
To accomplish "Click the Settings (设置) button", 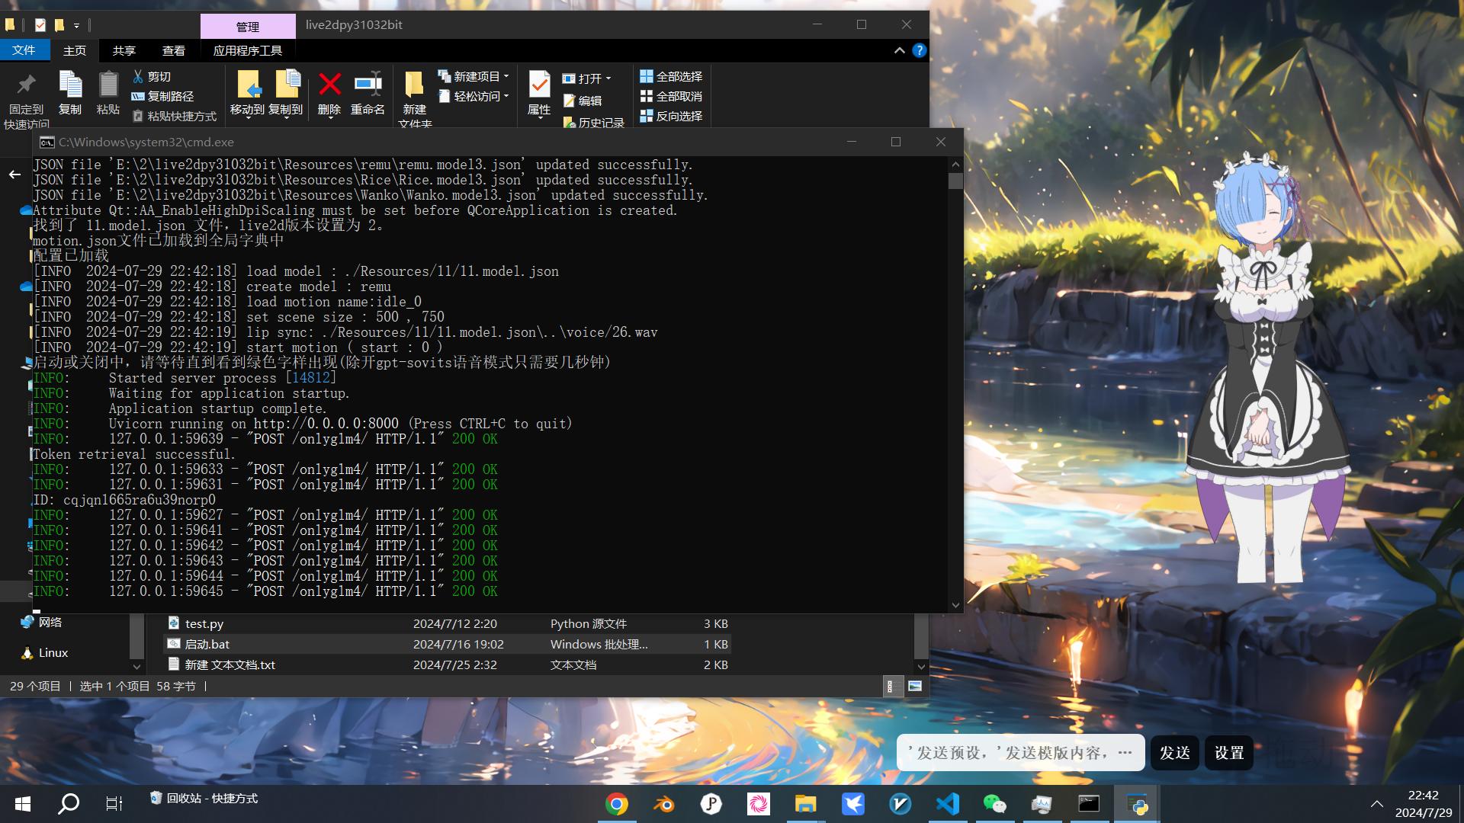I will (x=1229, y=753).
